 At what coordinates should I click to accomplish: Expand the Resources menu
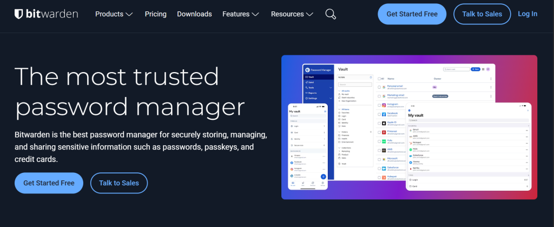[x=292, y=14]
